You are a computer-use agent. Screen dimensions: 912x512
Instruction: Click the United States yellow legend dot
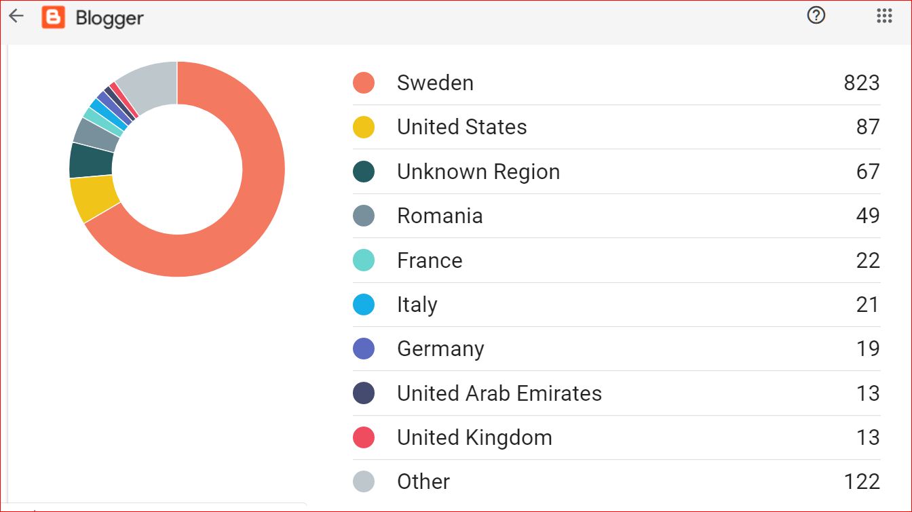tap(364, 127)
